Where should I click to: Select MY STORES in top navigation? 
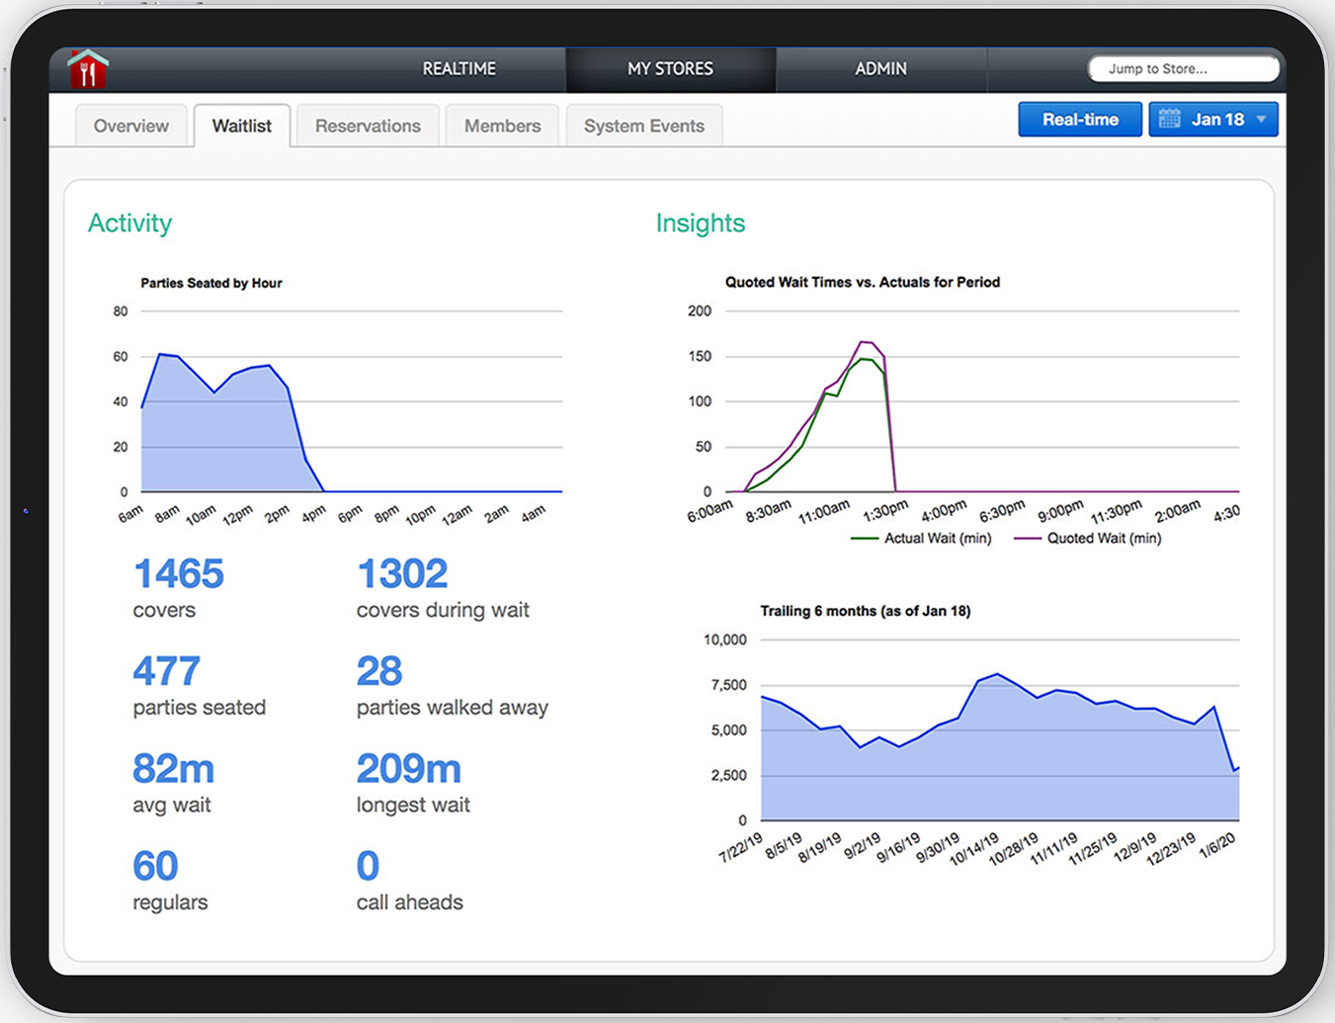click(x=670, y=69)
